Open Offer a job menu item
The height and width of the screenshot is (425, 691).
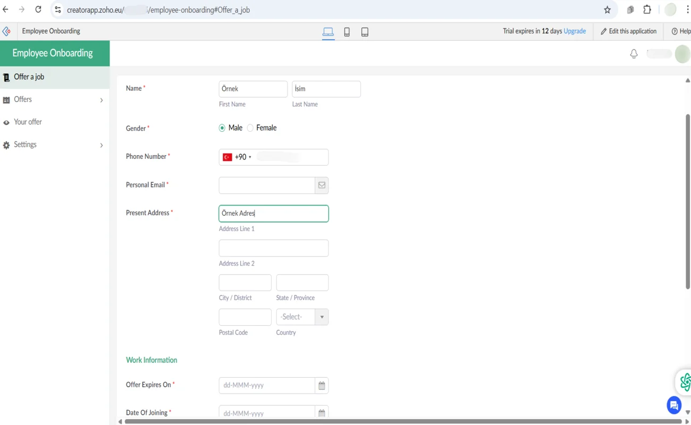coord(55,78)
